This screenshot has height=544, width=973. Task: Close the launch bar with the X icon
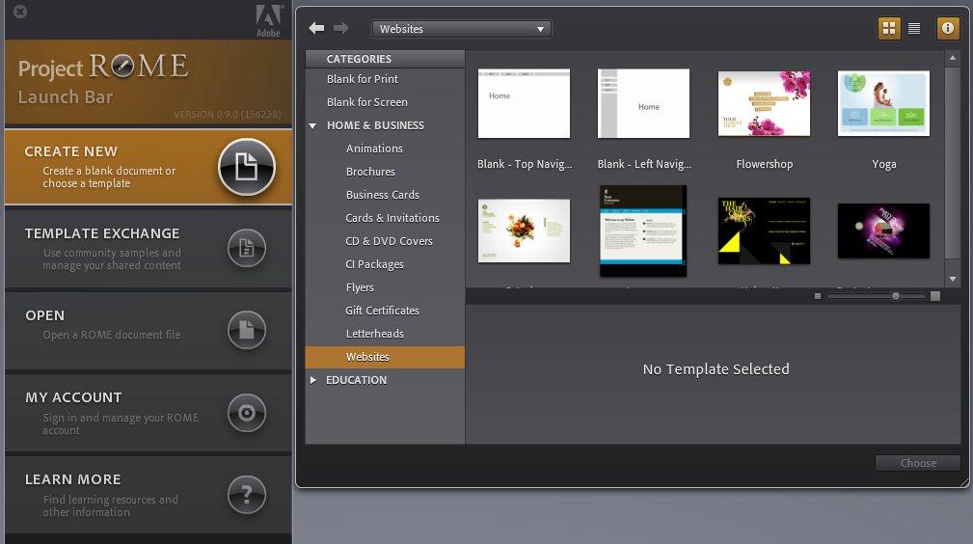point(20,12)
